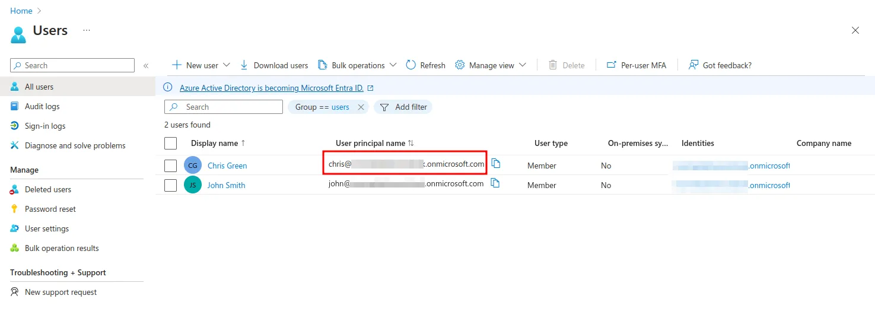Open User settings
Viewport: 875px width, 321px height.
pos(47,228)
